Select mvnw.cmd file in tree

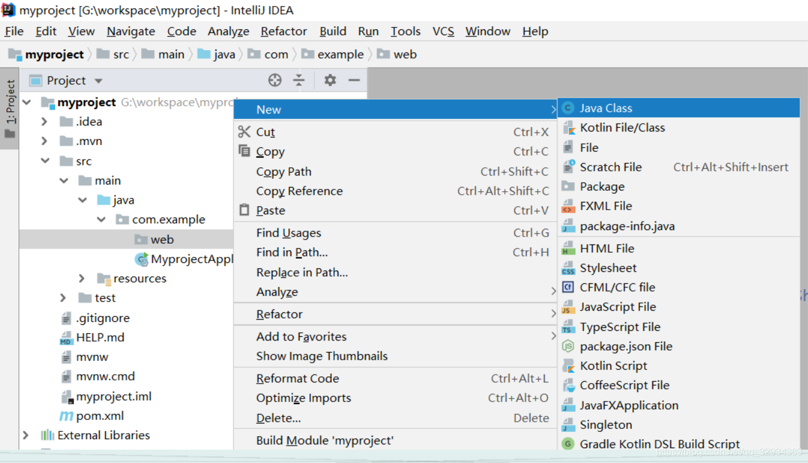point(105,376)
